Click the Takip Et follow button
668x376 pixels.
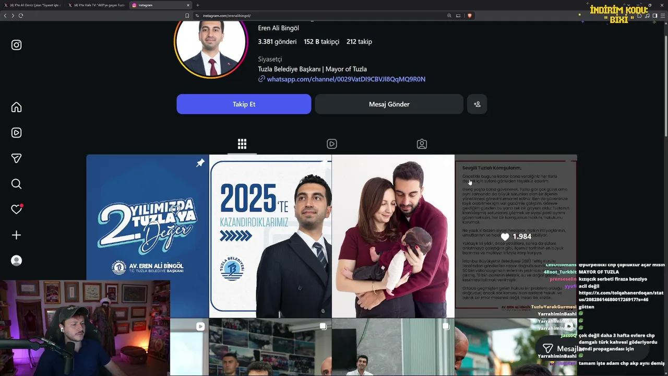click(244, 104)
